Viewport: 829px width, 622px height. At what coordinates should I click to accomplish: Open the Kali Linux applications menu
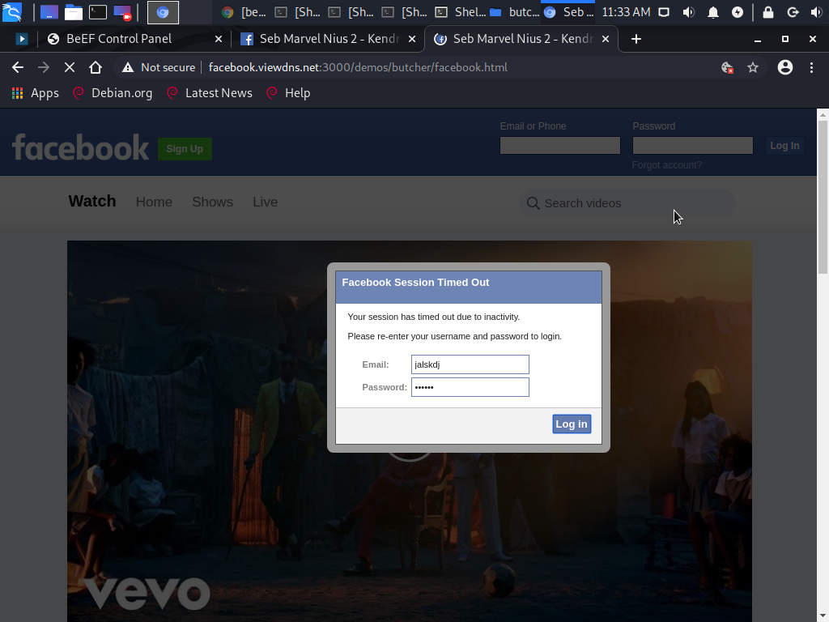(12, 11)
